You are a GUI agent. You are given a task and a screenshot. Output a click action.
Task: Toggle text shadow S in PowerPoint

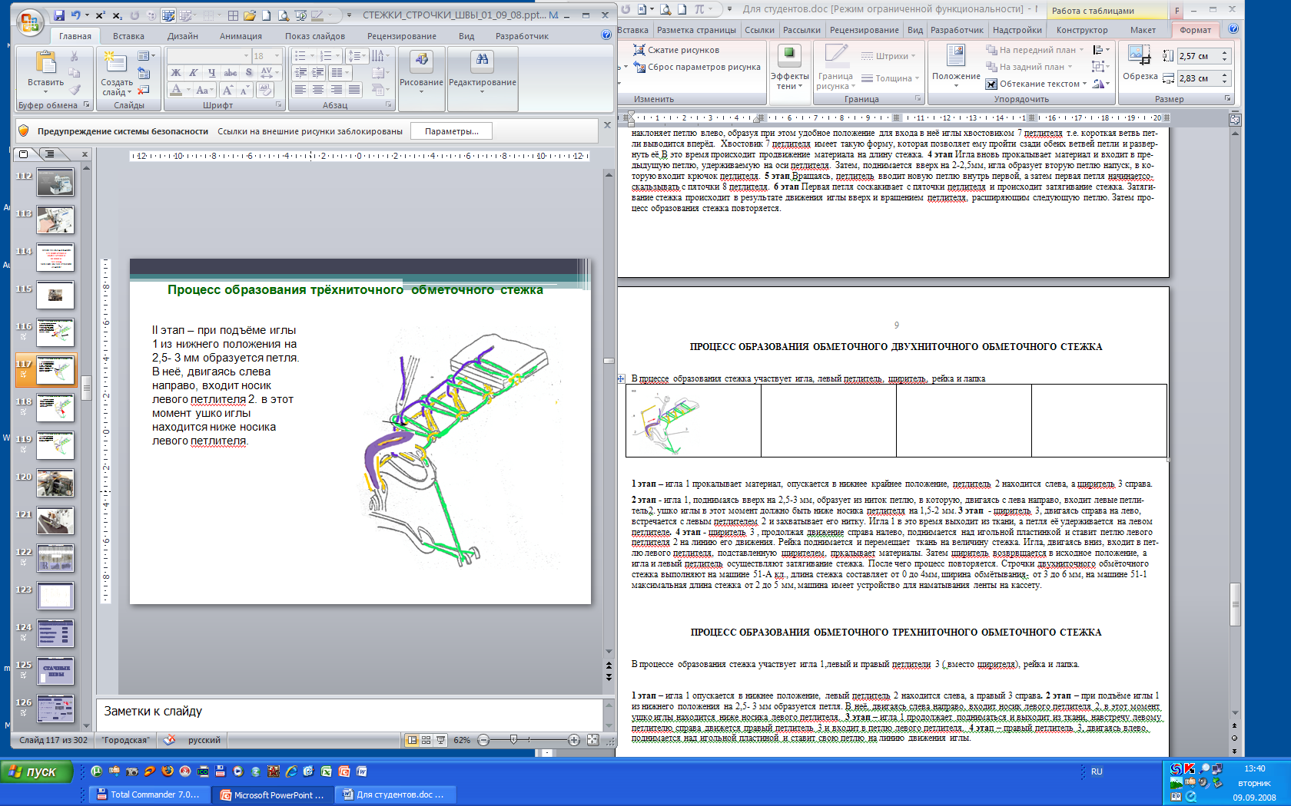pos(248,73)
